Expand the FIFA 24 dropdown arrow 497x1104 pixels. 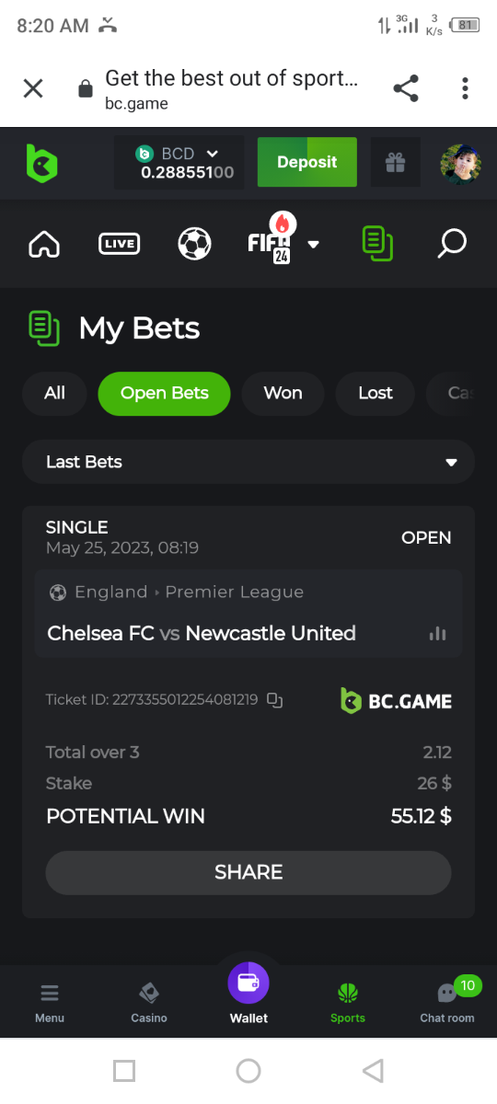coord(313,244)
